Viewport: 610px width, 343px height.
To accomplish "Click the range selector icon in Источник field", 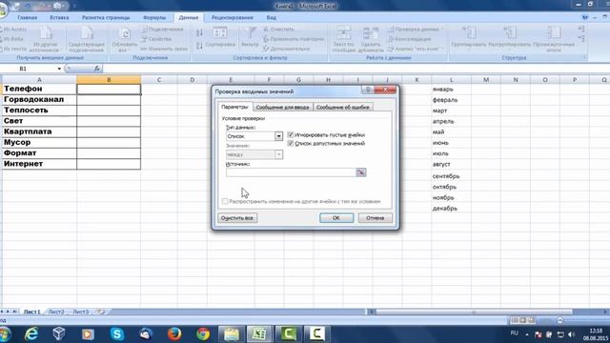I will coord(361,172).
